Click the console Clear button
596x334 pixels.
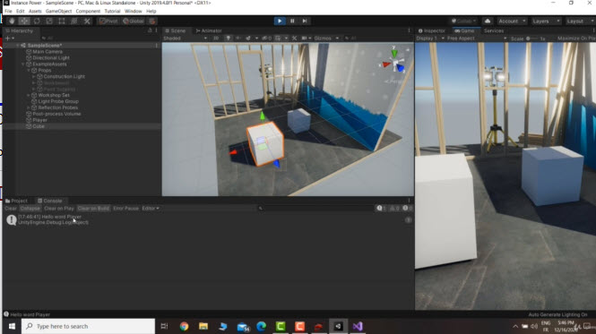(11, 209)
